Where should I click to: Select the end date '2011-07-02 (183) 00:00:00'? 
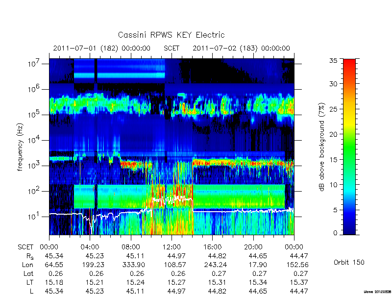click(241, 48)
